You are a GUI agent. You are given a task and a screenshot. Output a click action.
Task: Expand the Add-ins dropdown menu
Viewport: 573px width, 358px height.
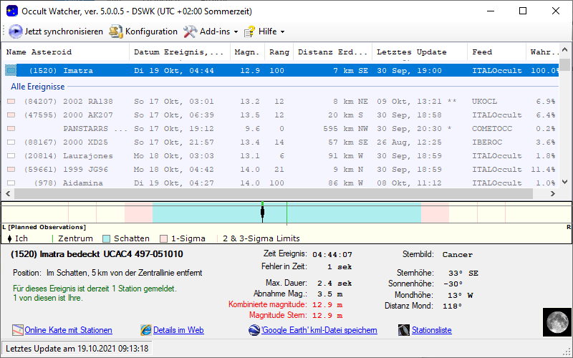click(211, 32)
